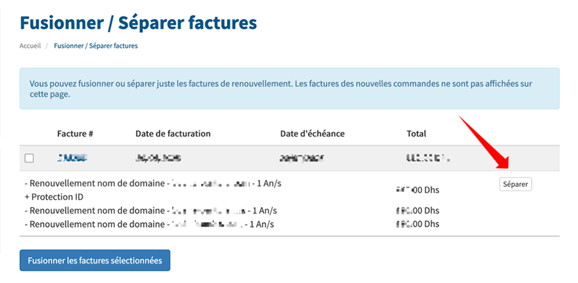Open the blurred invoice number
Viewport: 578px width, 283px height.
[72, 158]
